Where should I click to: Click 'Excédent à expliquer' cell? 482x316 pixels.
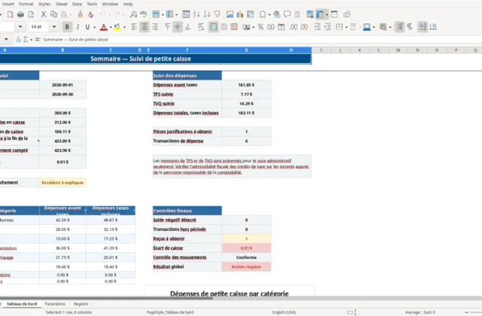63,182
